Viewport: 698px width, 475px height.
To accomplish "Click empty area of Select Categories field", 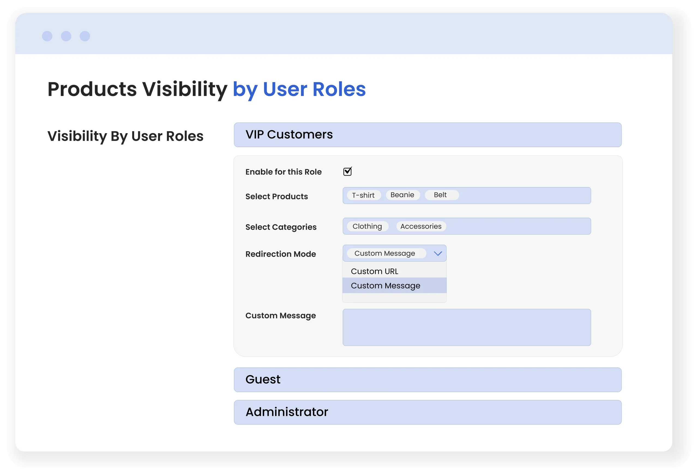I will pyautogui.click(x=520, y=226).
